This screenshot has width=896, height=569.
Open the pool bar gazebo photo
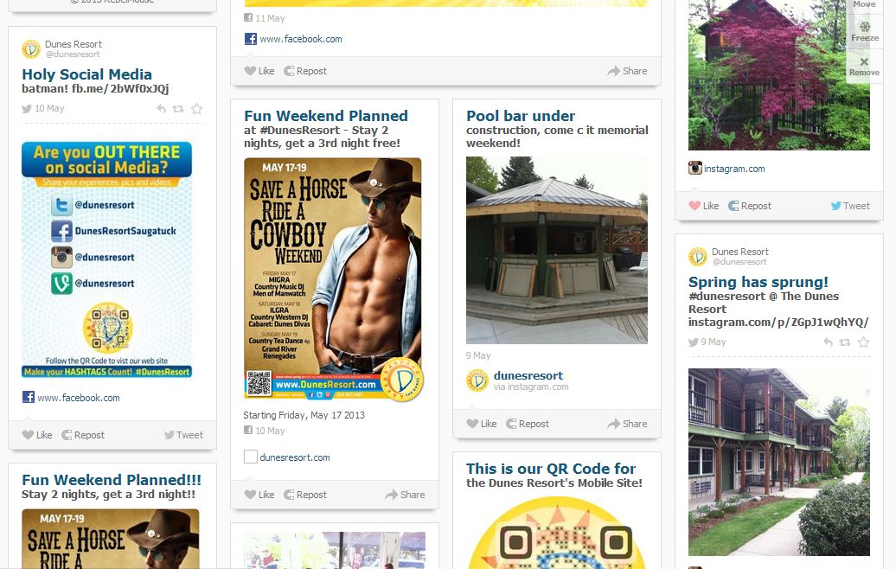click(557, 250)
